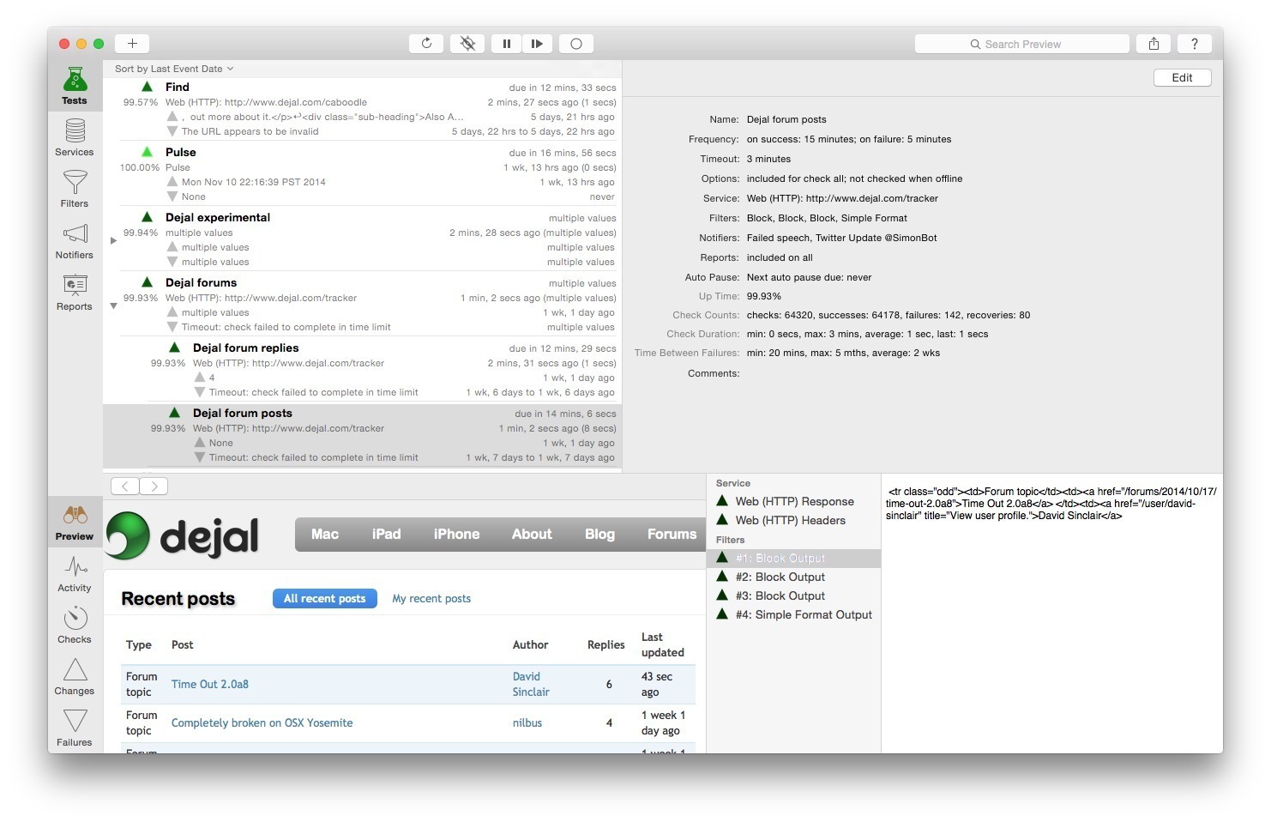Select filter #3: Block Output

pyautogui.click(x=793, y=595)
